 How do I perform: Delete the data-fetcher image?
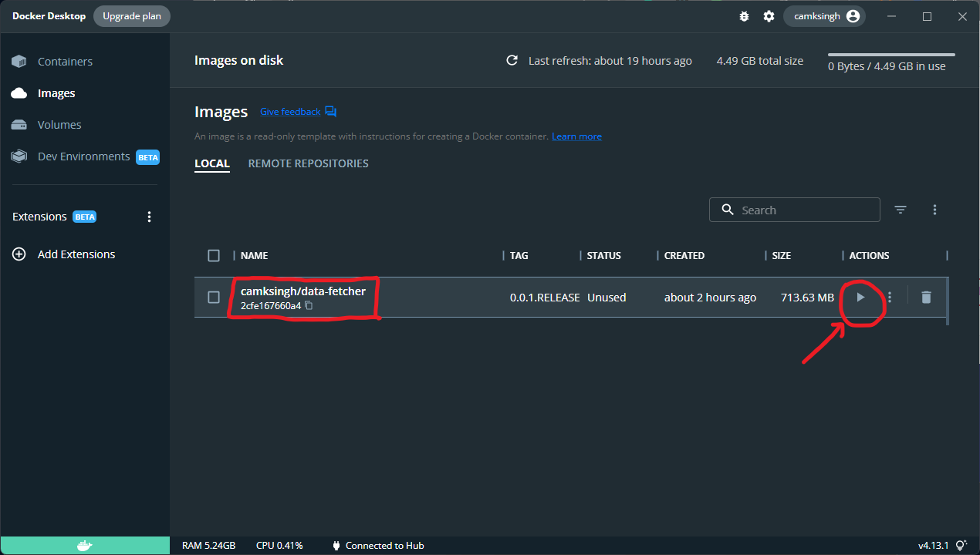click(x=926, y=298)
